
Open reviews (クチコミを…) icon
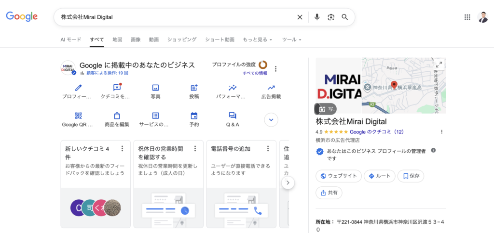117,88
